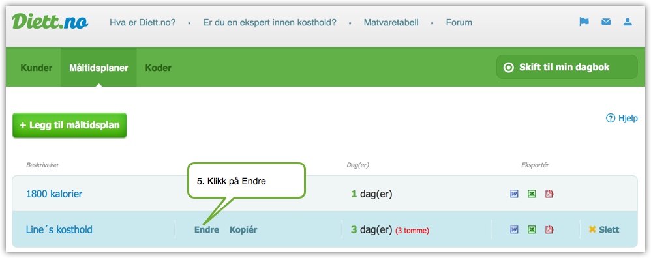651x258 pixels.
Task: Export Line's kosthold plan to Word
Action: tap(515, 229)
